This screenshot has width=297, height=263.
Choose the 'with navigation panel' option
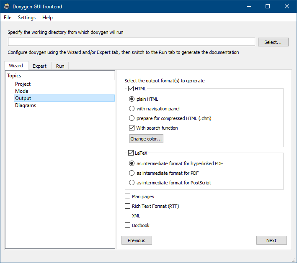(x=132, y=109)
